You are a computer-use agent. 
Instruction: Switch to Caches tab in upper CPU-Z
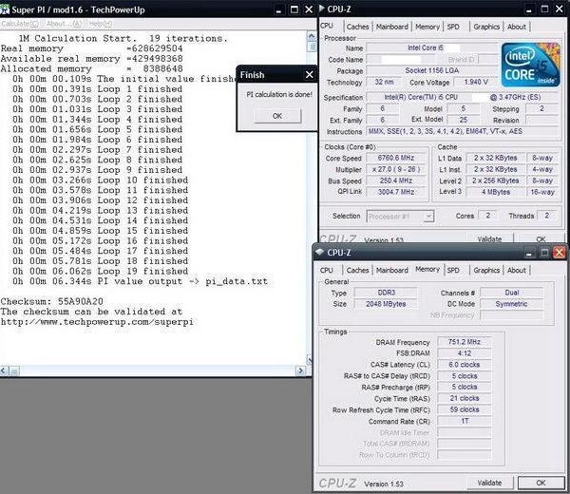pos(357,27)
